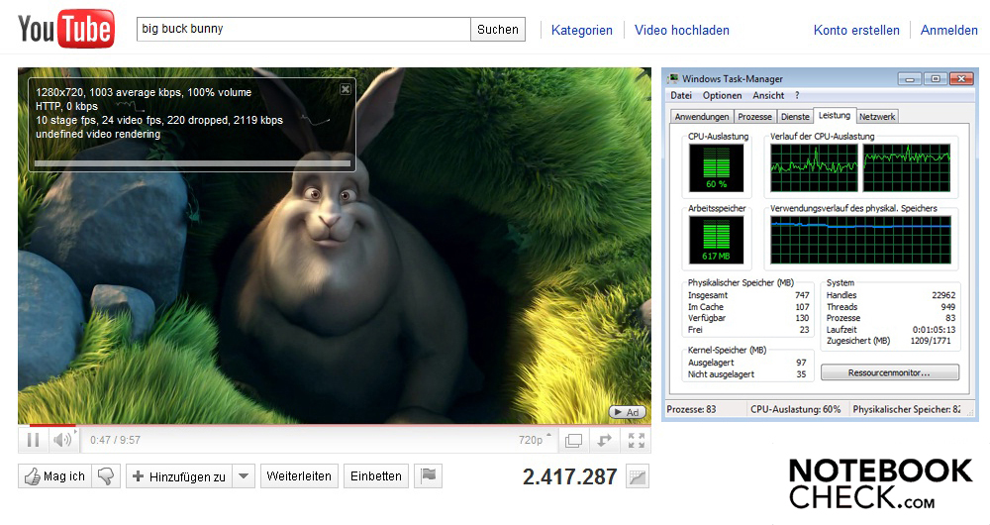Viewport: 990px width, 525px height.
Task: Open Optionen menu in Task-Manager
Action: [x=723, y=95]
